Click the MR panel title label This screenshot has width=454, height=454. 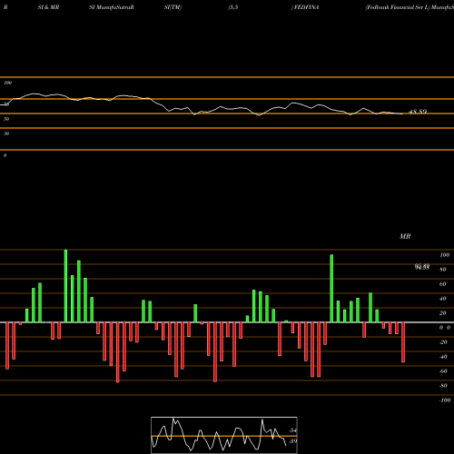405,236
